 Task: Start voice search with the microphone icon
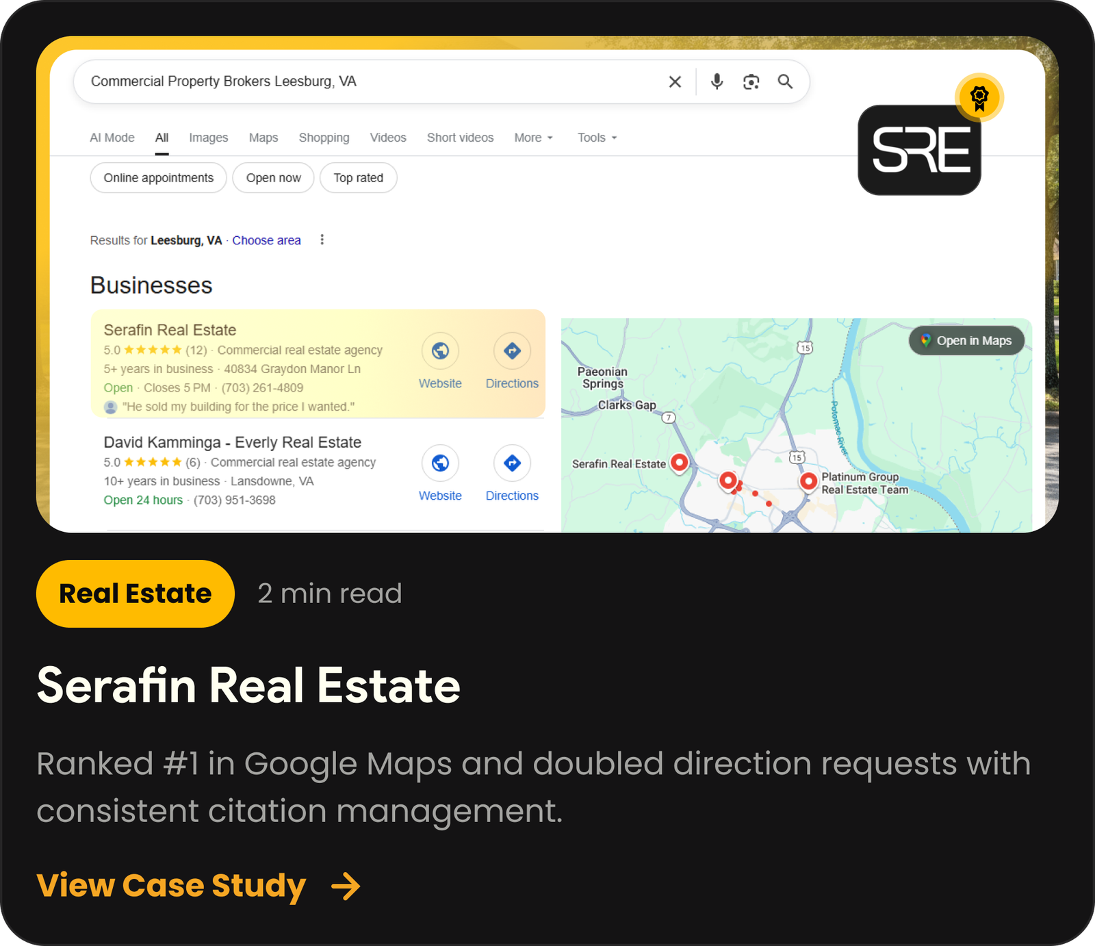(x=717, y=82)
